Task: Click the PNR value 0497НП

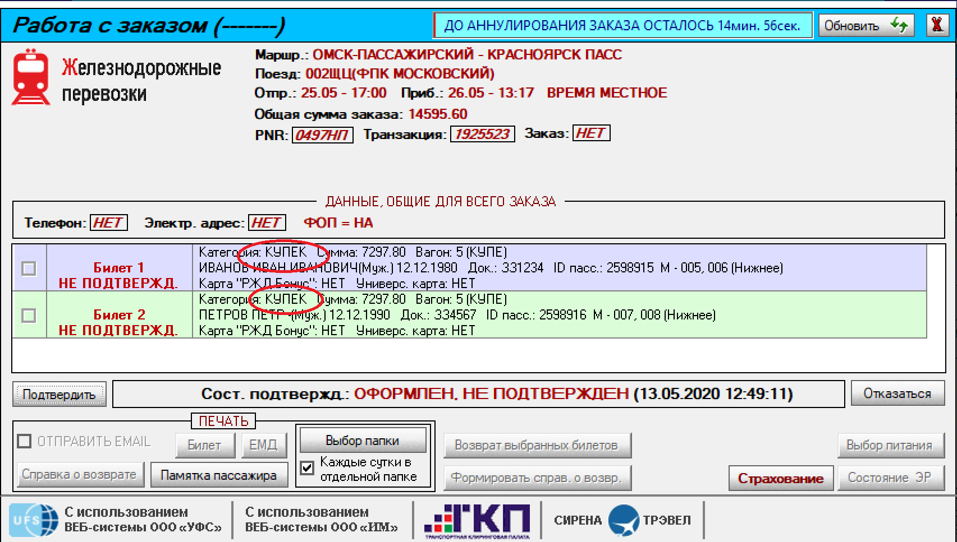Action: (322, 135)
